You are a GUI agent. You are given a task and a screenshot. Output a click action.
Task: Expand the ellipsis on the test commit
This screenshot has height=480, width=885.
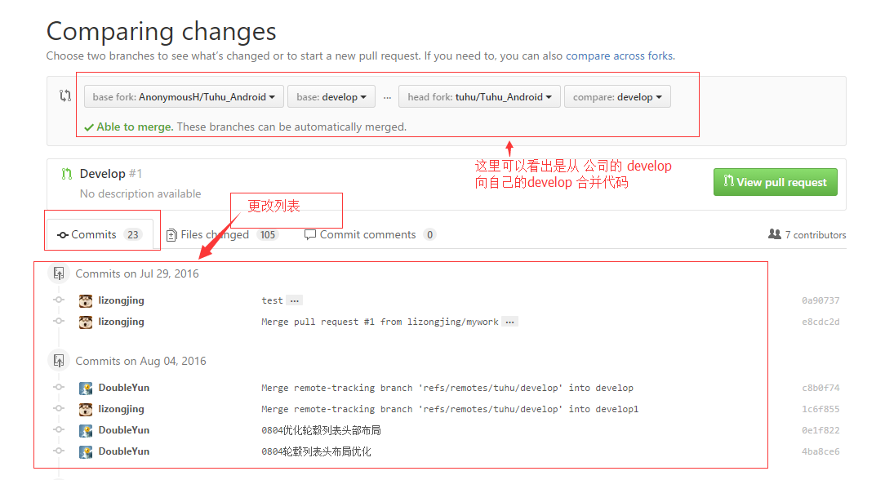295,300
